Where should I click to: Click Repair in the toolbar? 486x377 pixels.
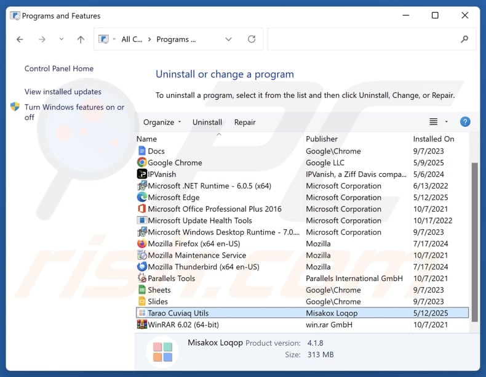[245, 122]
